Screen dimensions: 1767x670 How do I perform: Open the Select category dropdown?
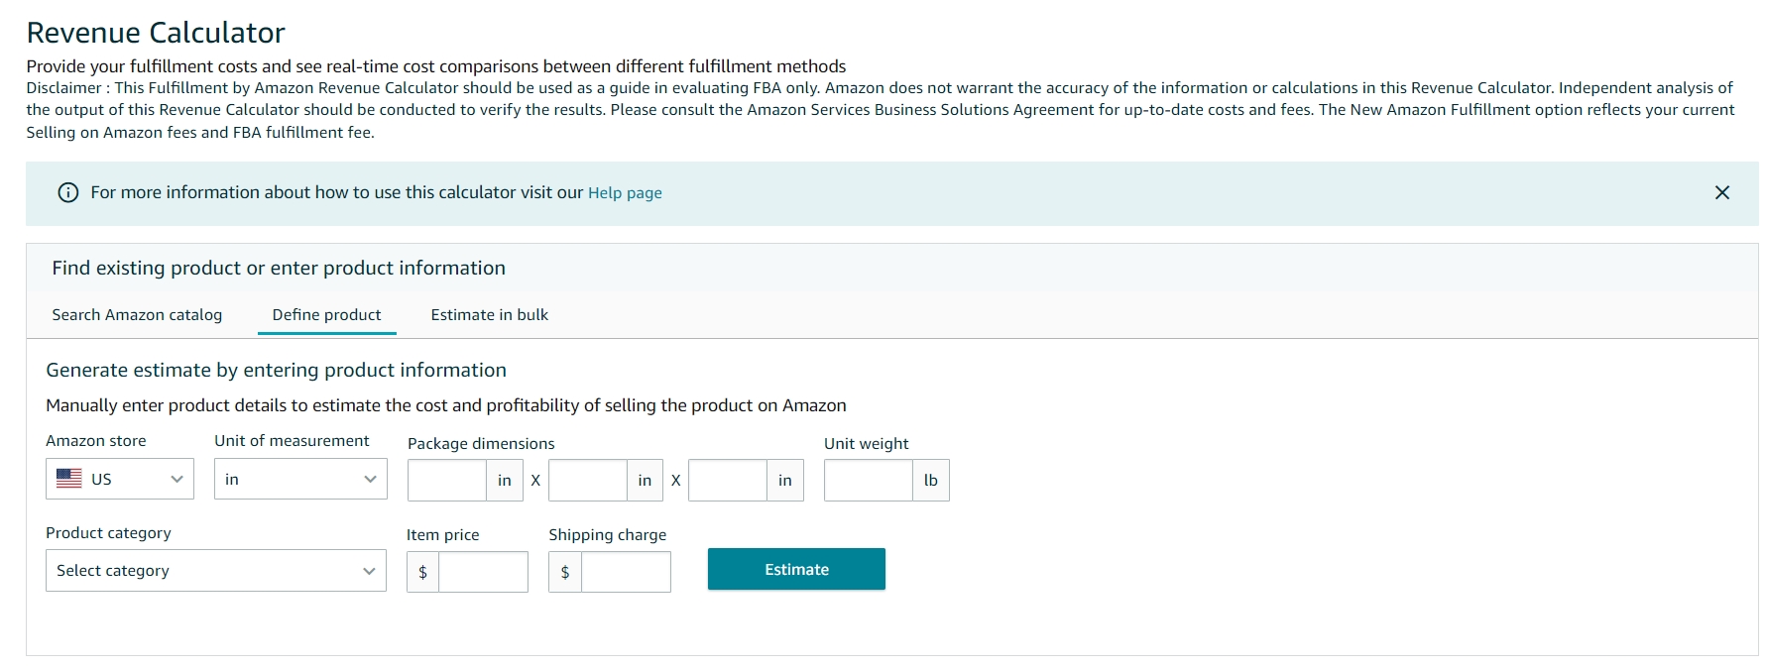coord(216,571)
